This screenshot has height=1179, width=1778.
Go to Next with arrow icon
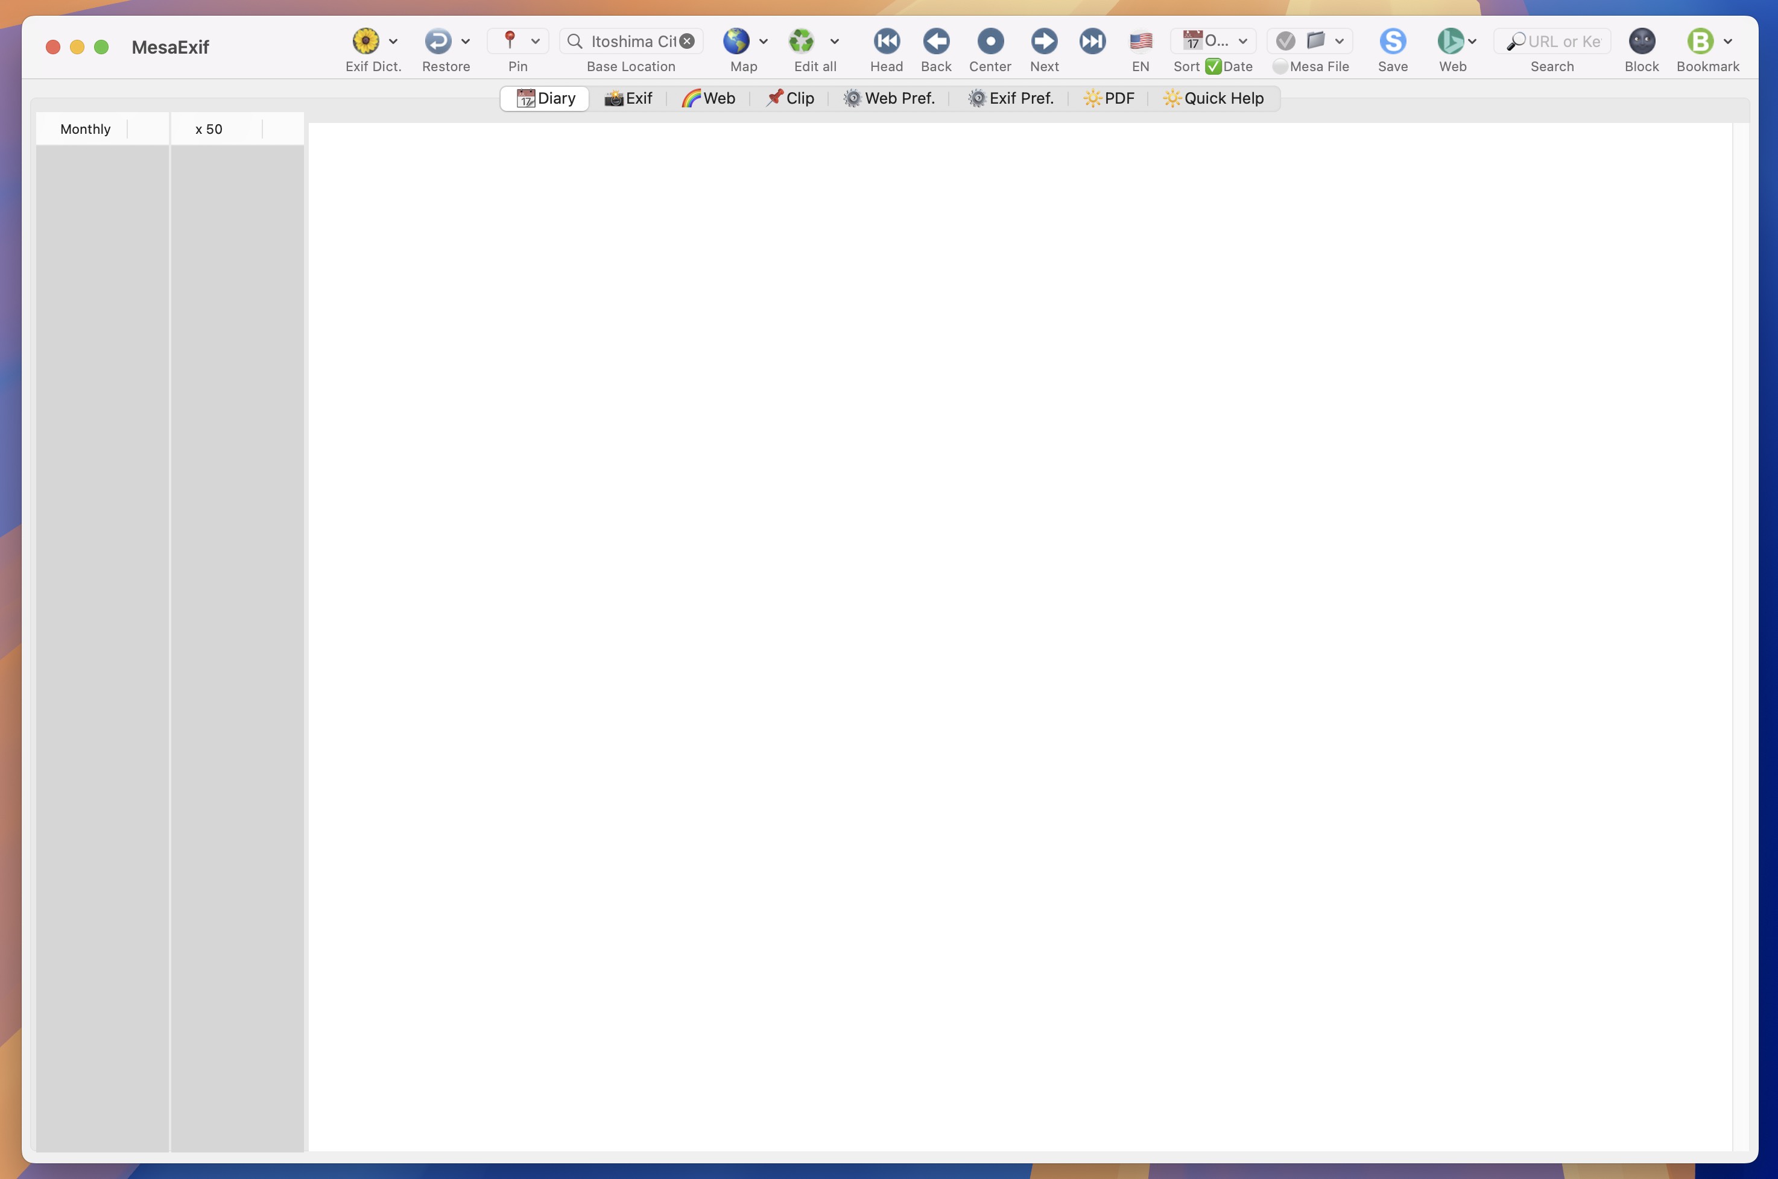coord(1043,40)
